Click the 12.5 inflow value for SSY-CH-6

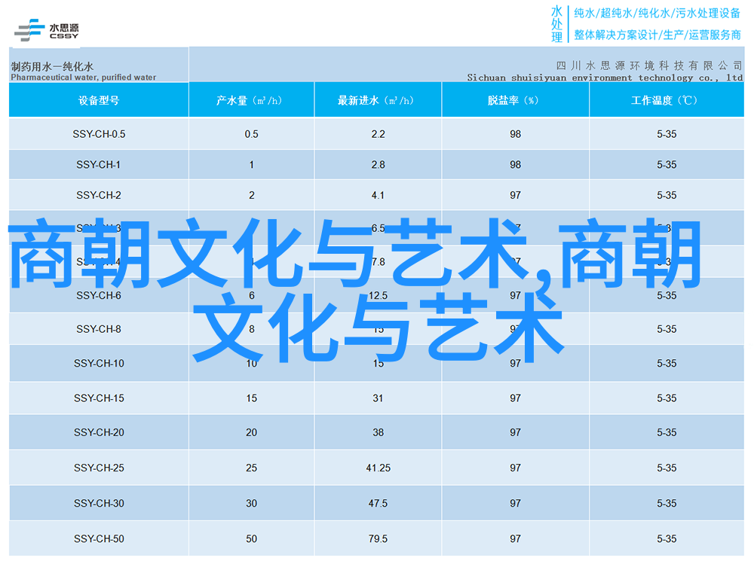coord(378,296)
